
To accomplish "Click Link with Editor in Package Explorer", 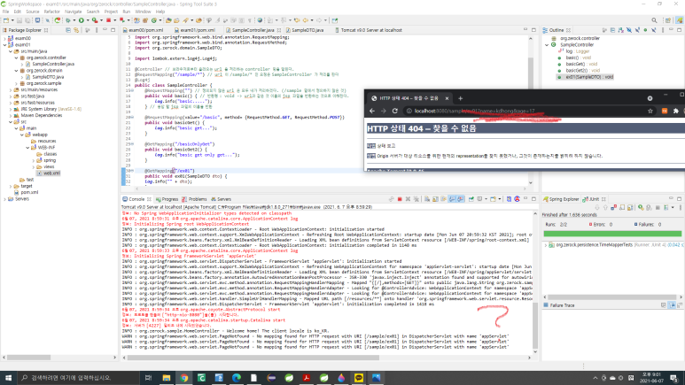I will [76, 30].
